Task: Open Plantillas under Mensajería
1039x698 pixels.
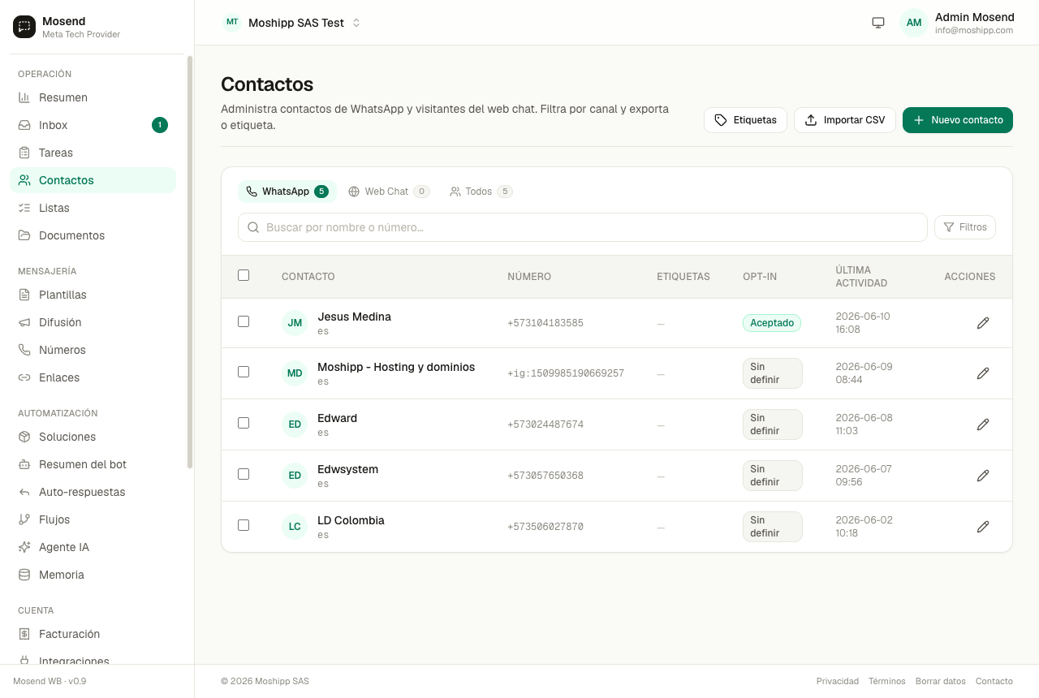Action: pos(93,295)
